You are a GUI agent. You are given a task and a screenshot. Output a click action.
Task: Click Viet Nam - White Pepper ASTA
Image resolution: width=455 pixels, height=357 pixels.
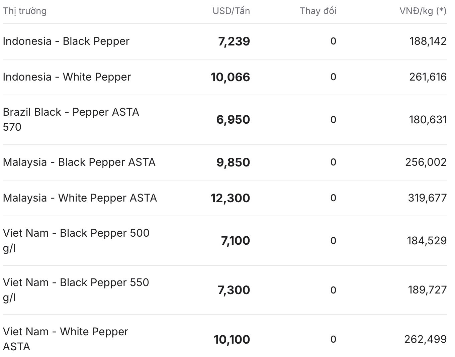tap(66, 339)
